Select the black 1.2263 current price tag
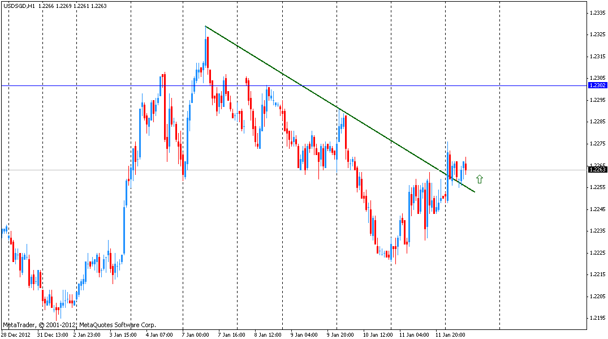The height and width of the screenshot is (339, 608). [x=597, y=170]
